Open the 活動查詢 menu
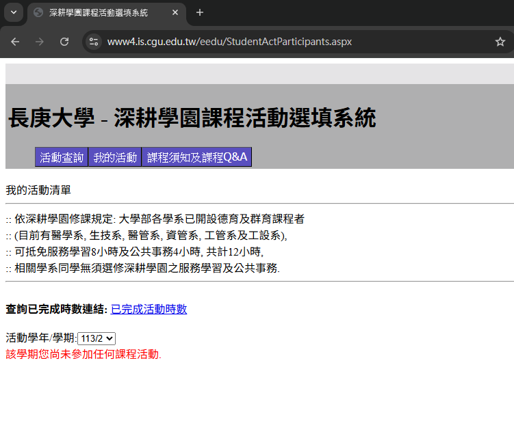Screen dimensions: 514x421 (62, 157)
